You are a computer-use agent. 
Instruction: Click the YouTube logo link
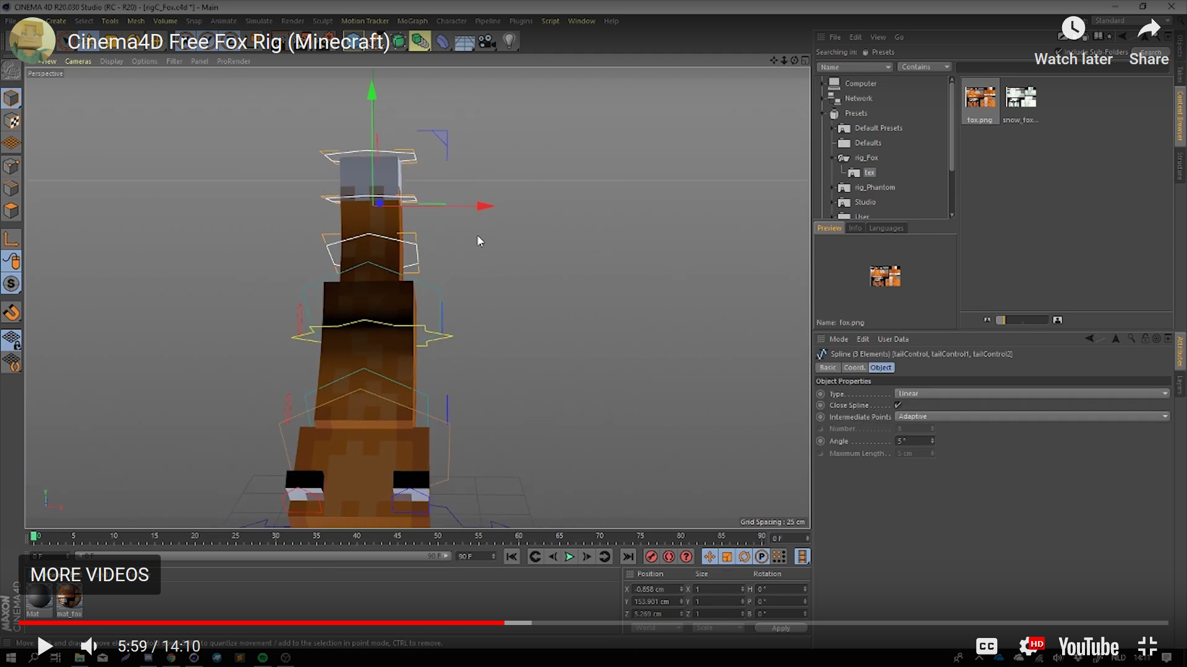tap(1088, 647)
